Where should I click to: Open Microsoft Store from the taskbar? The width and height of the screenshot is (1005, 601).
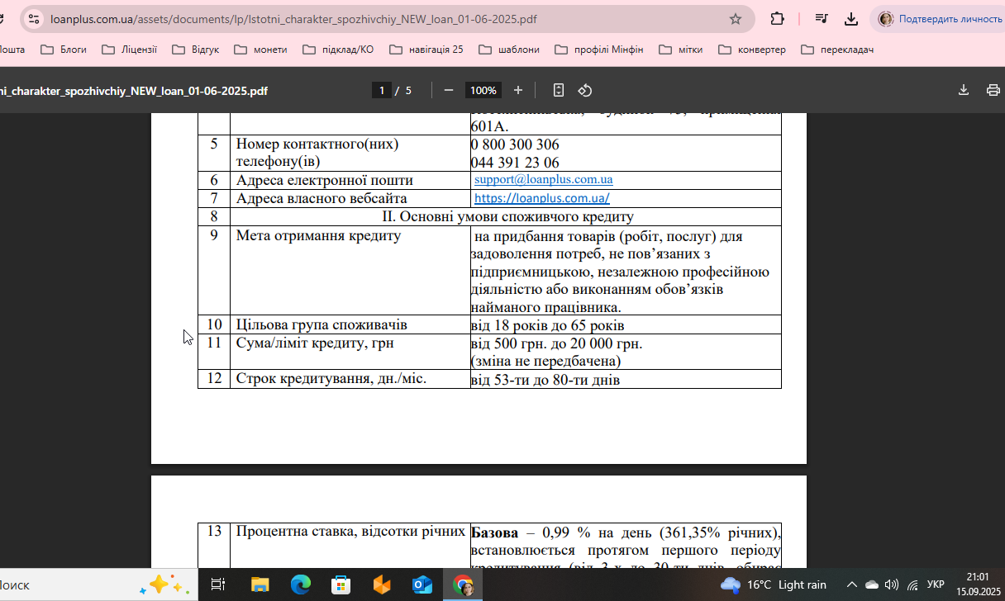341,585
